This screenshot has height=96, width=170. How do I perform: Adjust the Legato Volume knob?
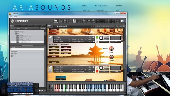111,57
